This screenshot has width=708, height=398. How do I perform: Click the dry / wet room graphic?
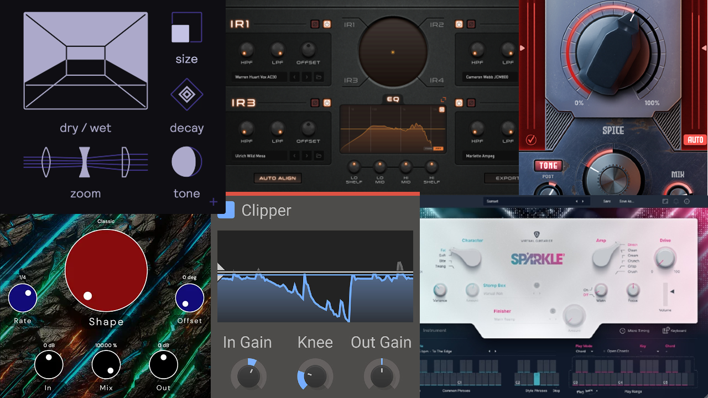pyautogui.click(x=86, y=61)
